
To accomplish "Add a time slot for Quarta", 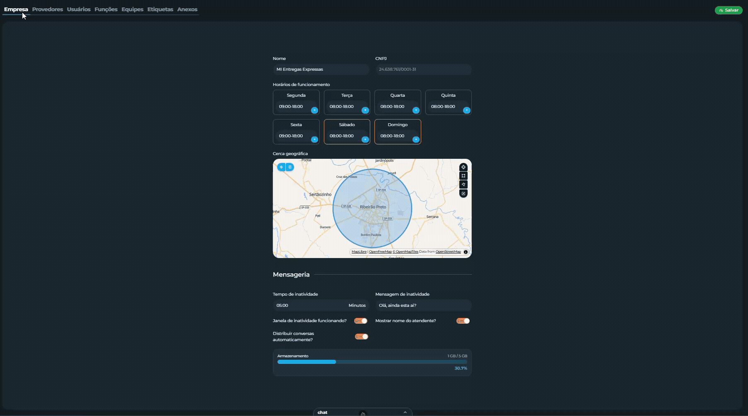I will pyautogui.click(x=416, y=110).
